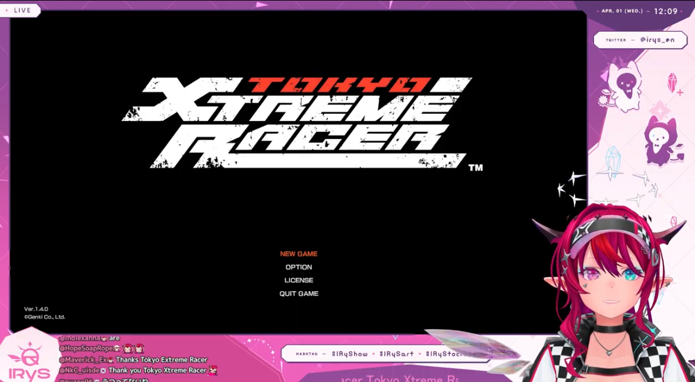695x382 pixels.
Task: Select NkC_uisde's thank you chat message
Action: tap(137, 370)
